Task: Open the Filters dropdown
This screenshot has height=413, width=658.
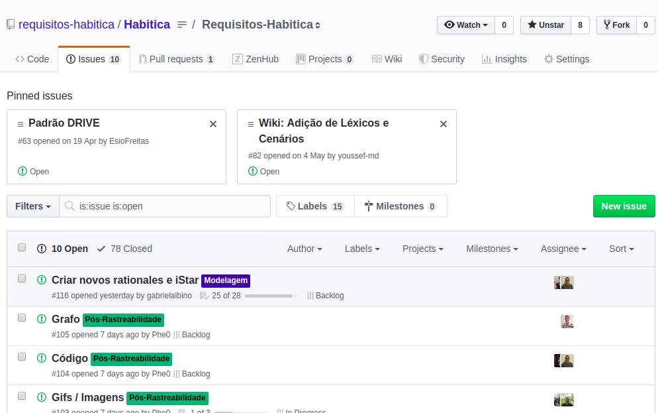Action: (33, 206)
